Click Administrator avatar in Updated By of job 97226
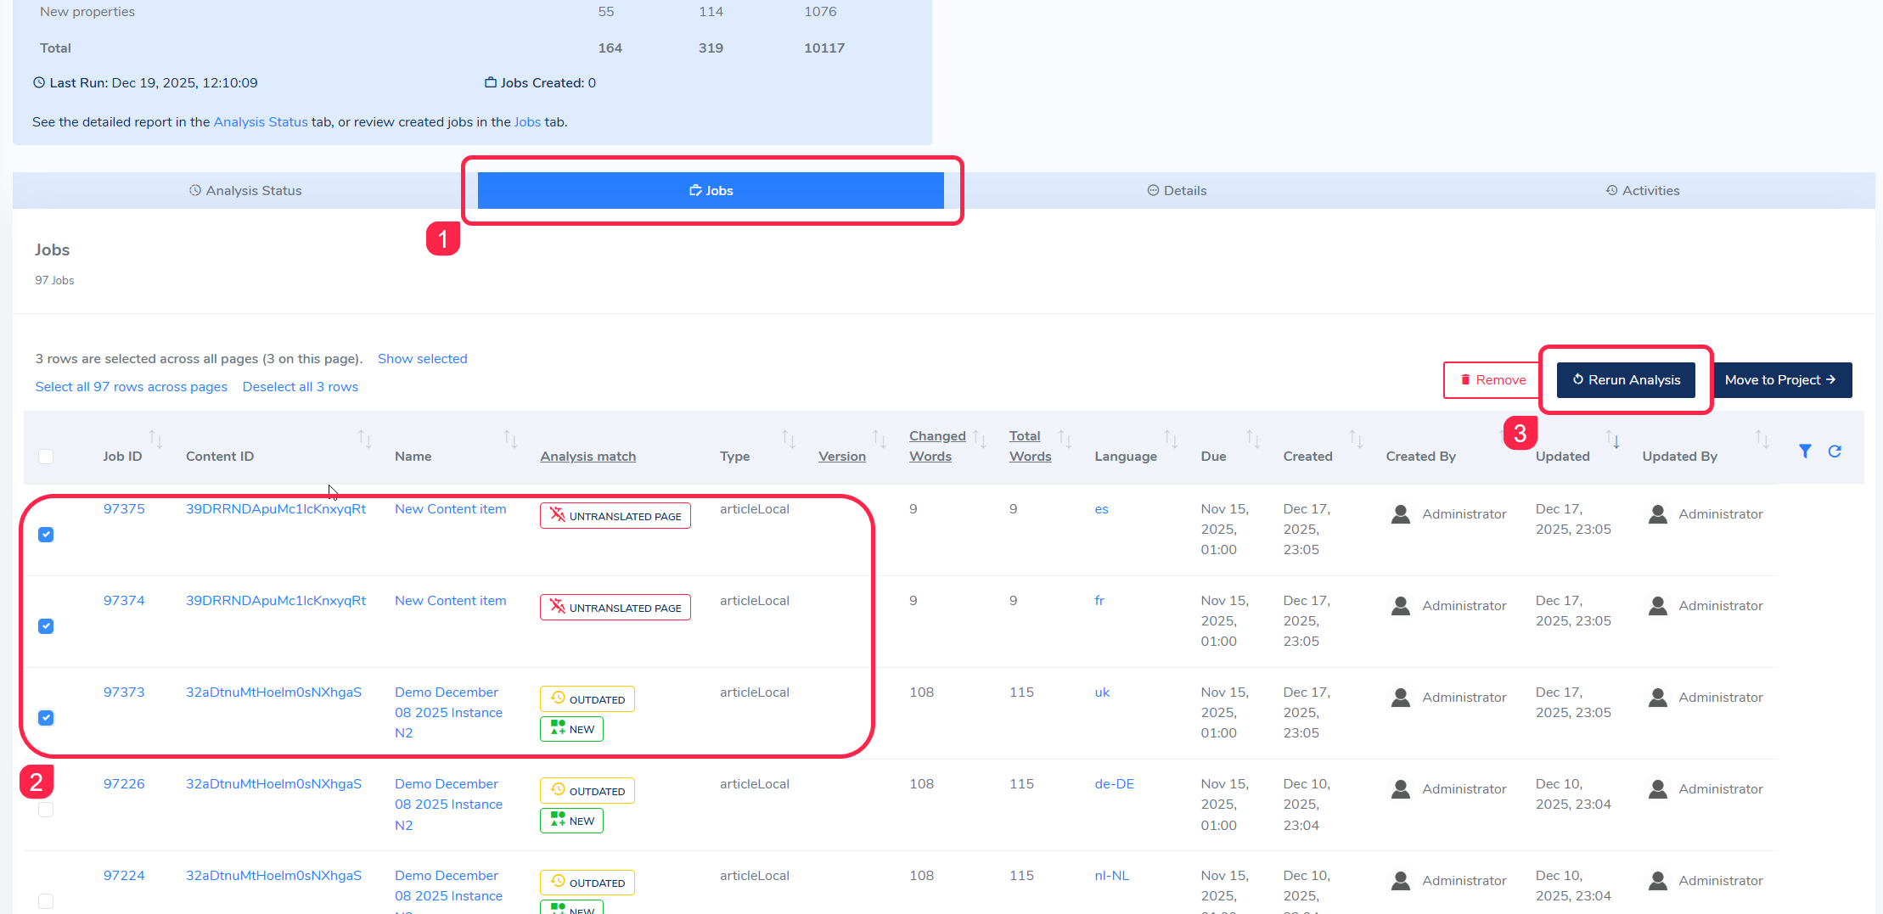 pos(1658,789)
